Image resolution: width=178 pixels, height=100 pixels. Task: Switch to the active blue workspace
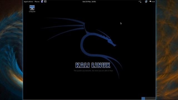(x=143, y=98)
